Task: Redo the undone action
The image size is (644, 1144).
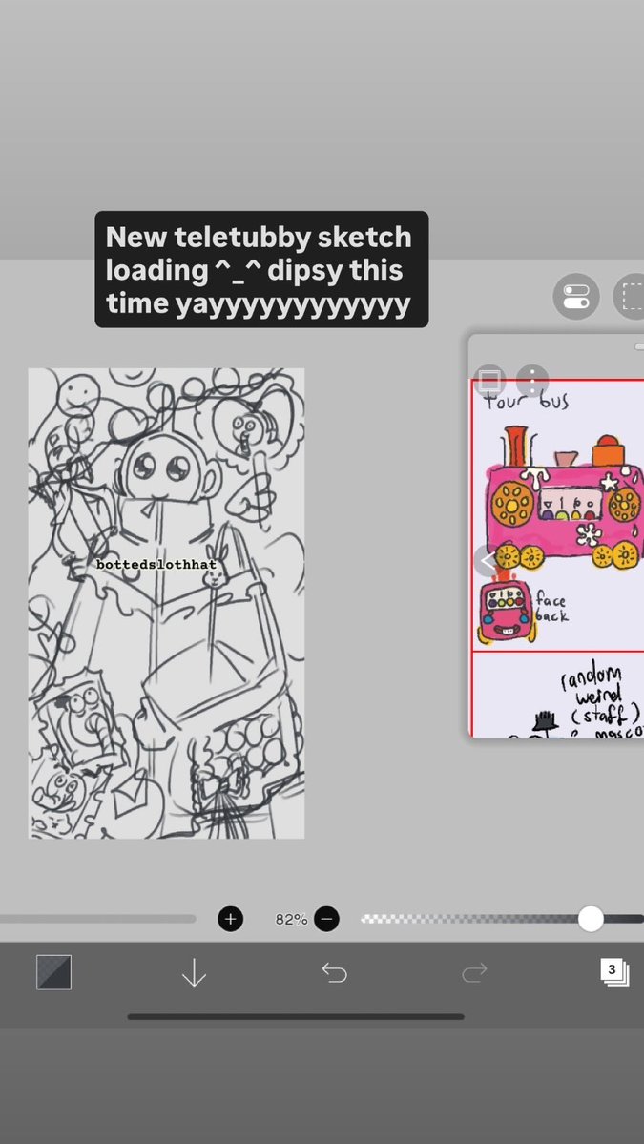Action: pos(474,972)
